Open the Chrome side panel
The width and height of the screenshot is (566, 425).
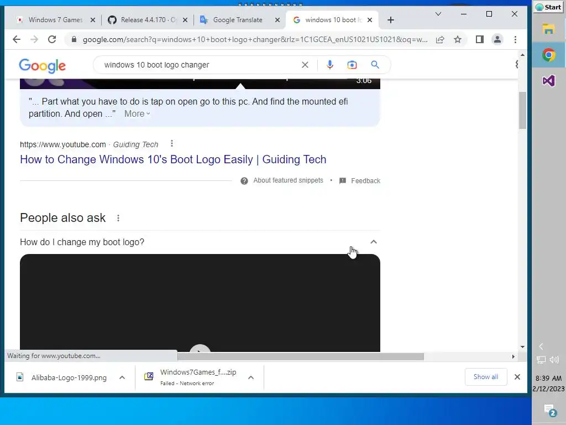(479, 39)
